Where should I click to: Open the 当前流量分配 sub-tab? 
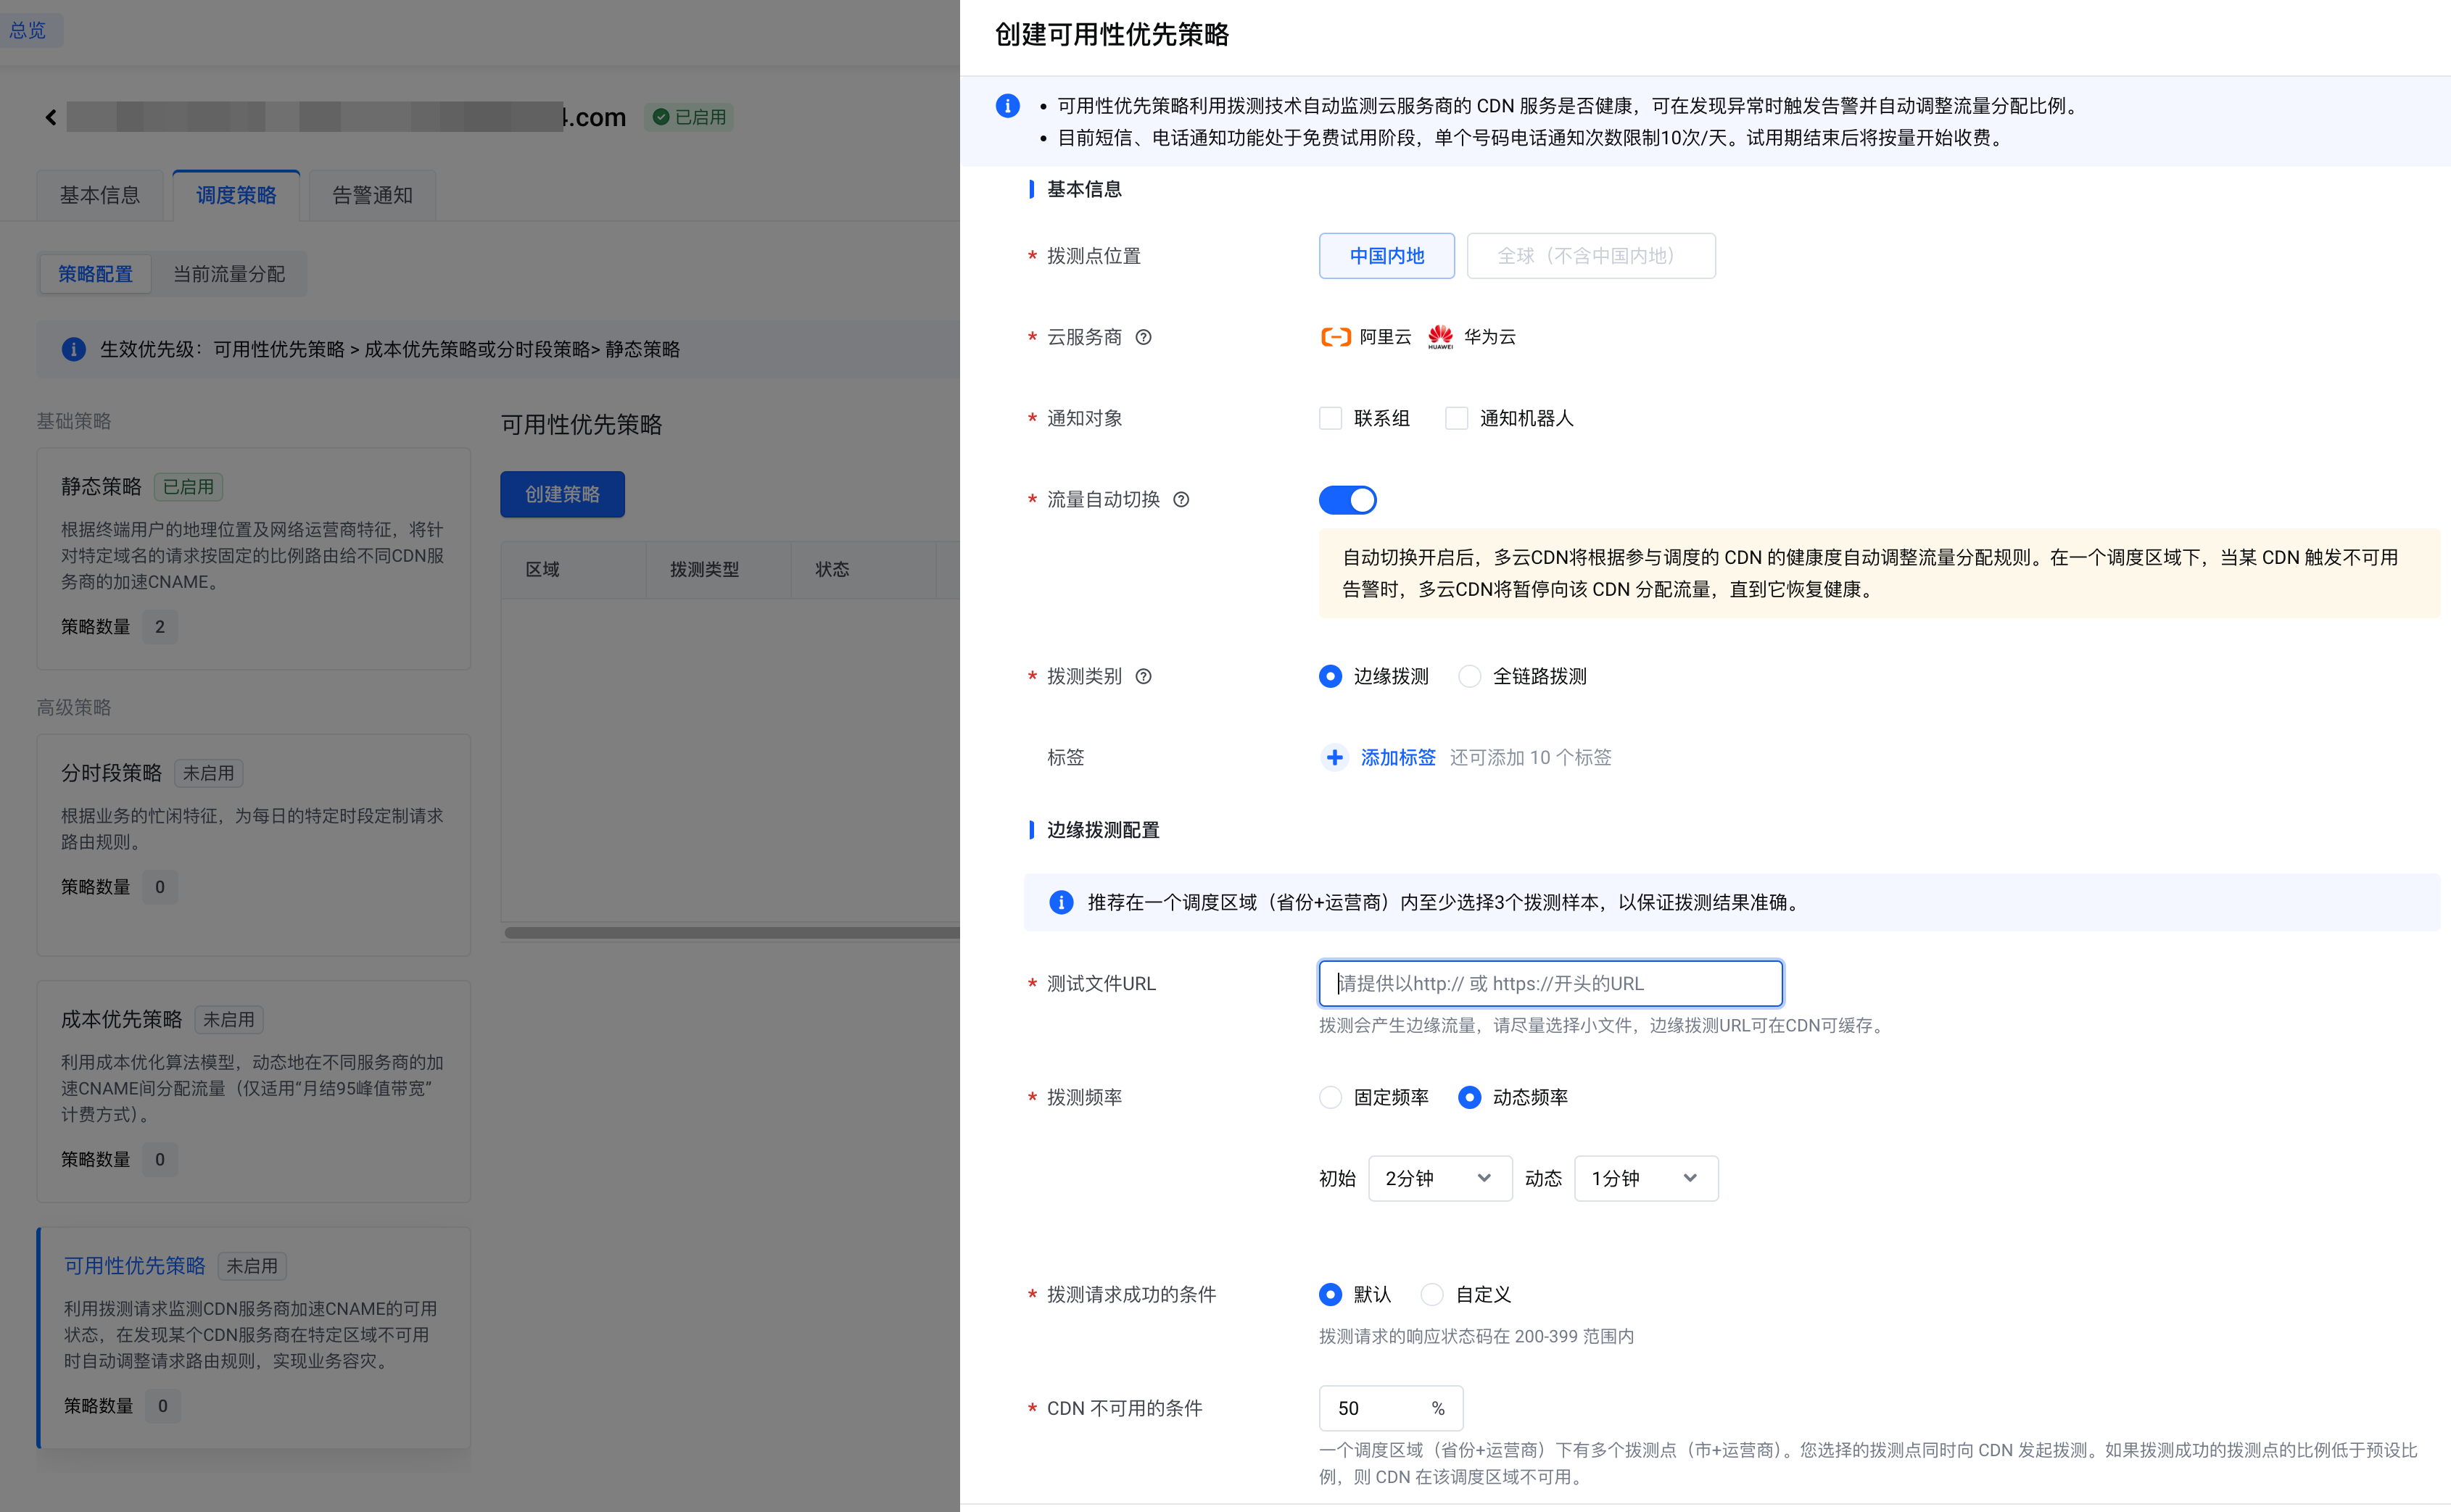[x=229, y=274]
